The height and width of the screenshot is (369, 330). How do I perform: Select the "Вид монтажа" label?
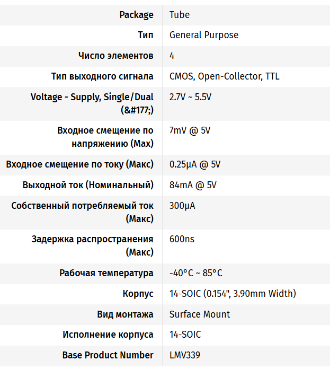click(x=126, y=314)
